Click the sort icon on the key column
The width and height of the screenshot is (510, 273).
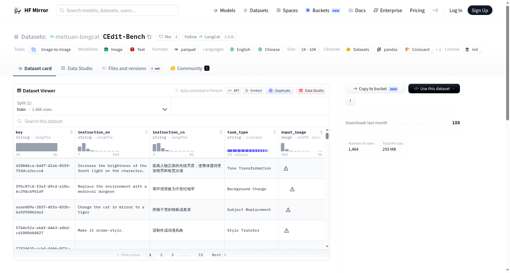pos(71,132)
